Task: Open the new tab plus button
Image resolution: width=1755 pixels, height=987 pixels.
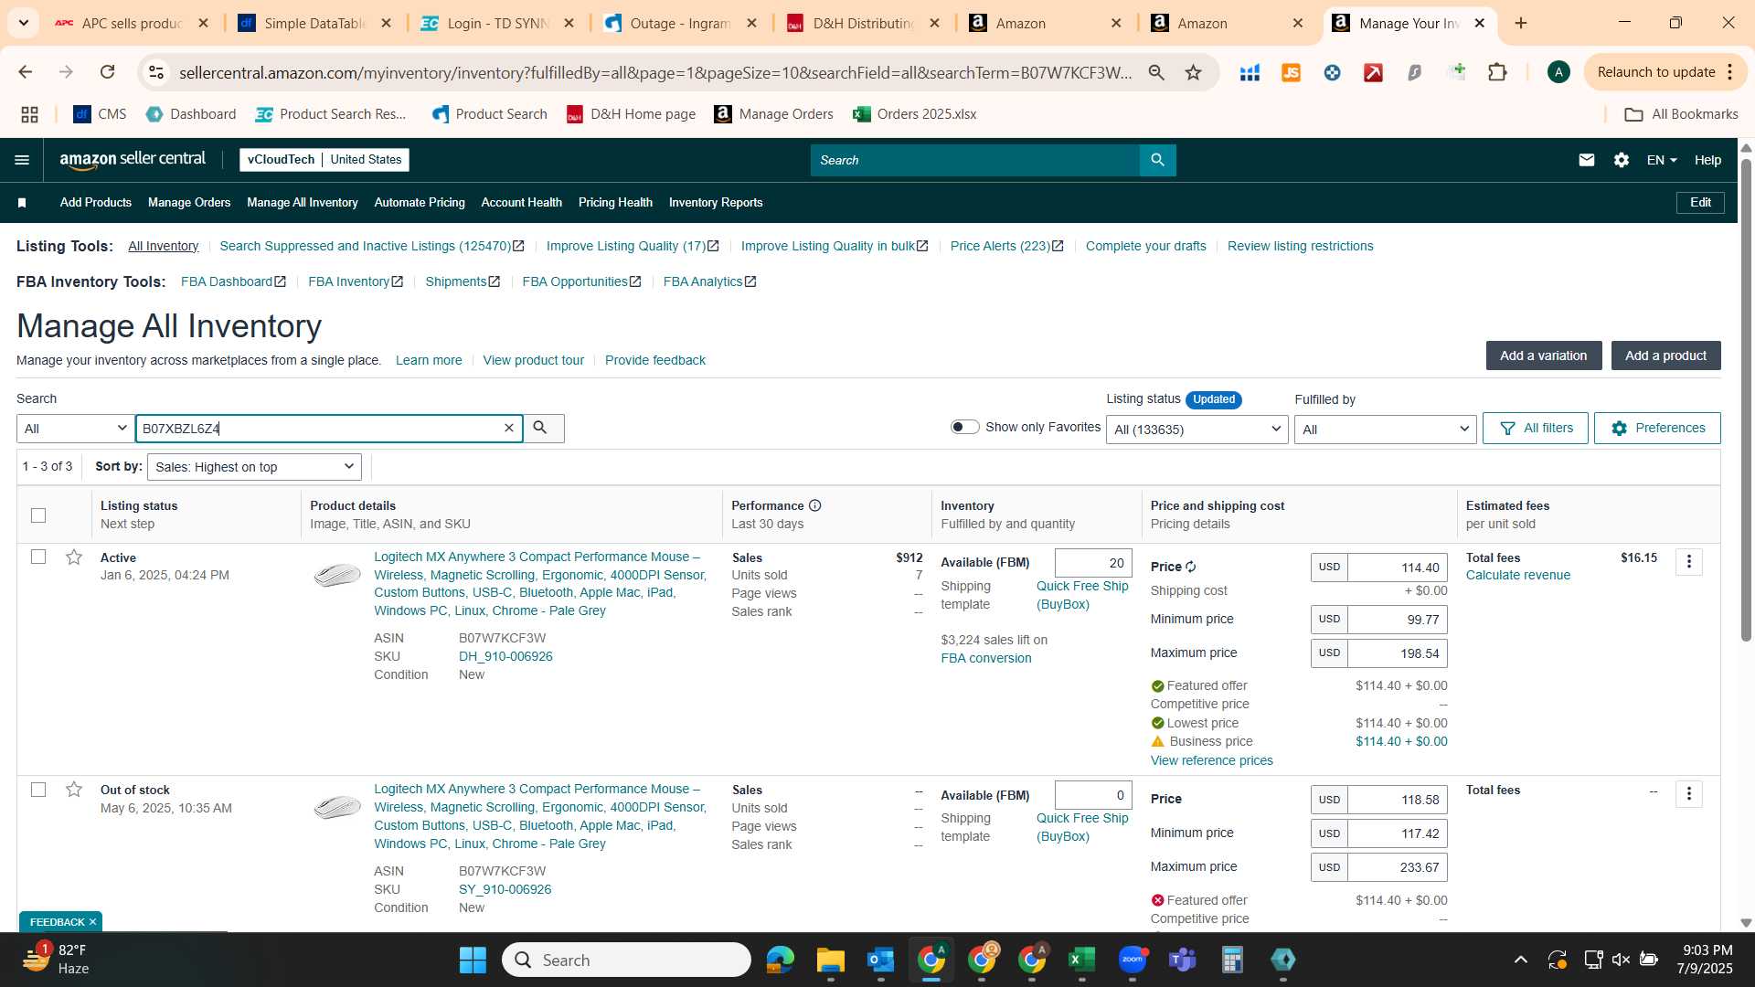Action: point(1521,23)
